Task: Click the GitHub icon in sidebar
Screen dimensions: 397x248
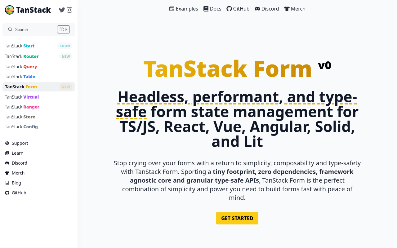Action: point(7,193)
